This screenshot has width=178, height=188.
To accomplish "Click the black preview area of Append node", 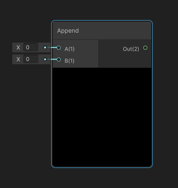I will tap(102, 117).
